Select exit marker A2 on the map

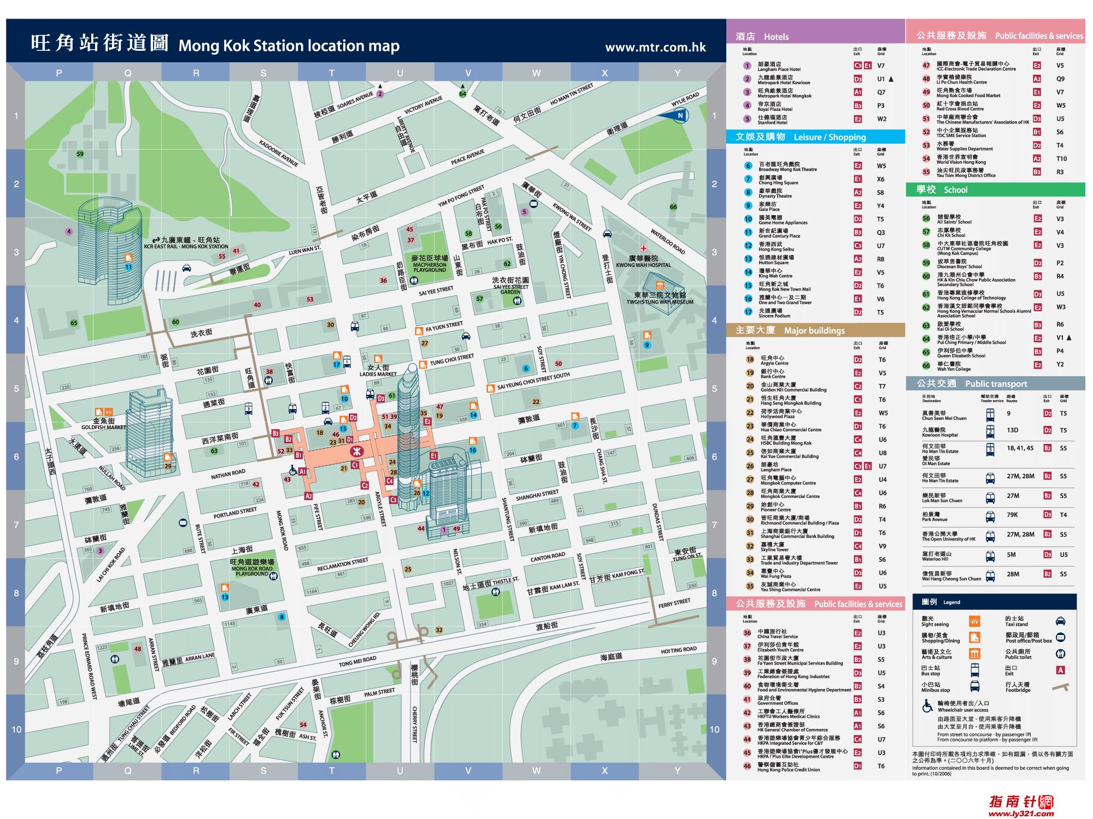point(308,496)
